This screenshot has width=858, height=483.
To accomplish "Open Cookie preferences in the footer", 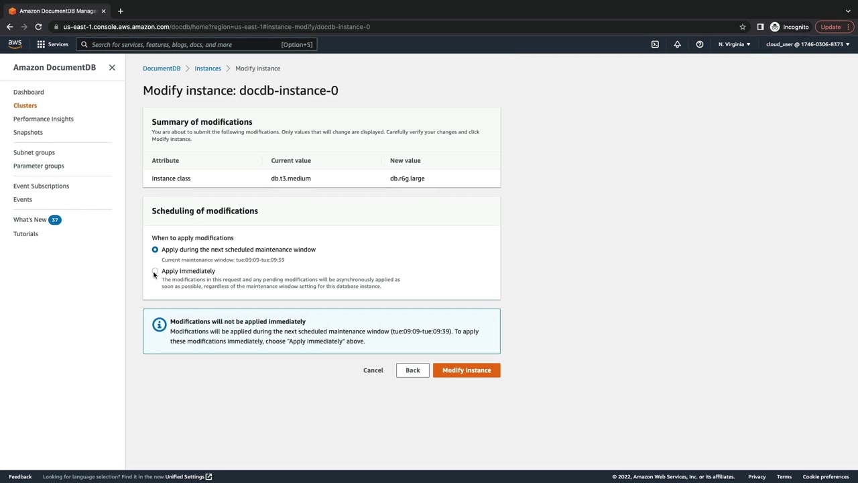I will 826,477.
